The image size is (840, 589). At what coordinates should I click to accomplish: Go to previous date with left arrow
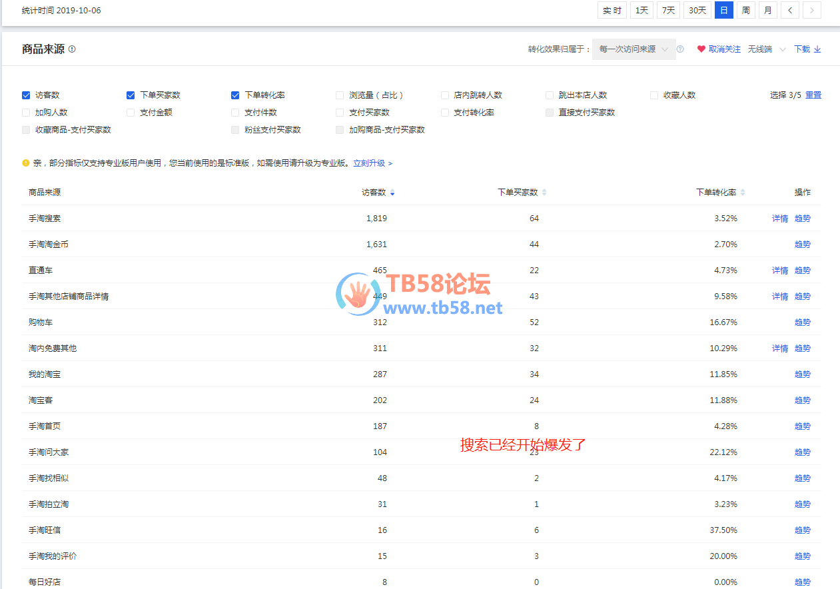tap(790, 10)
